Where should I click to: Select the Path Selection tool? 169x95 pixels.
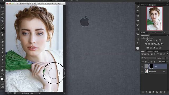pos(2,63)
